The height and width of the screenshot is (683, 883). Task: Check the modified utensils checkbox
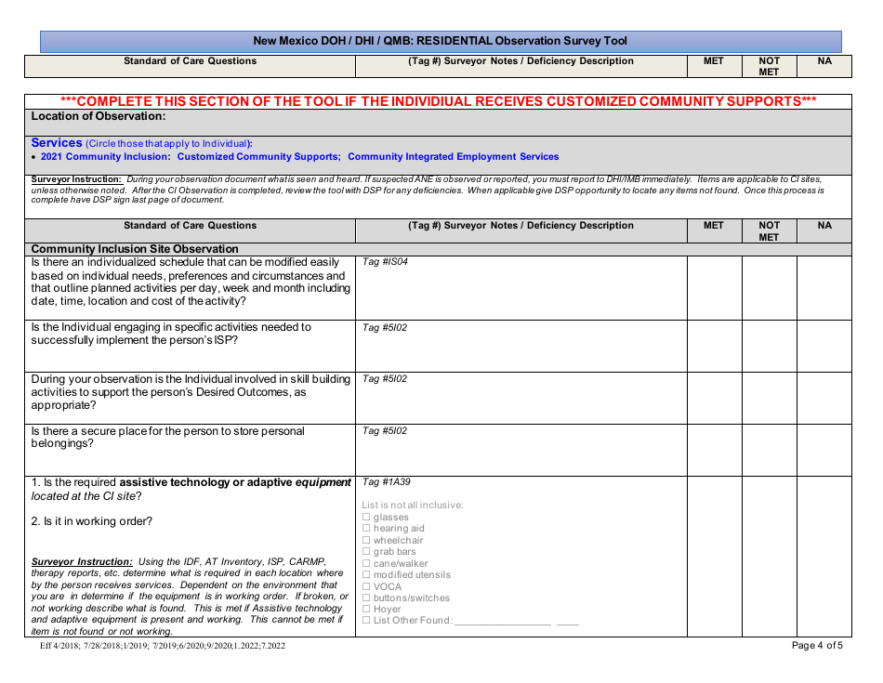pos(366,574)
